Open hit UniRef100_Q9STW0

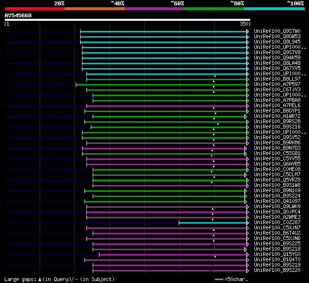tap(277, 31)
